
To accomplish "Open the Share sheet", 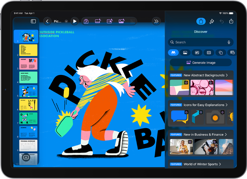I will click(x=231, y=21).
